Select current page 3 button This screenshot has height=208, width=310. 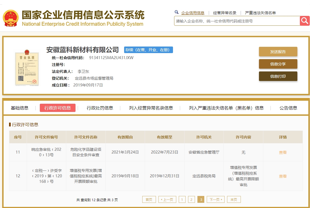[201, 200]
